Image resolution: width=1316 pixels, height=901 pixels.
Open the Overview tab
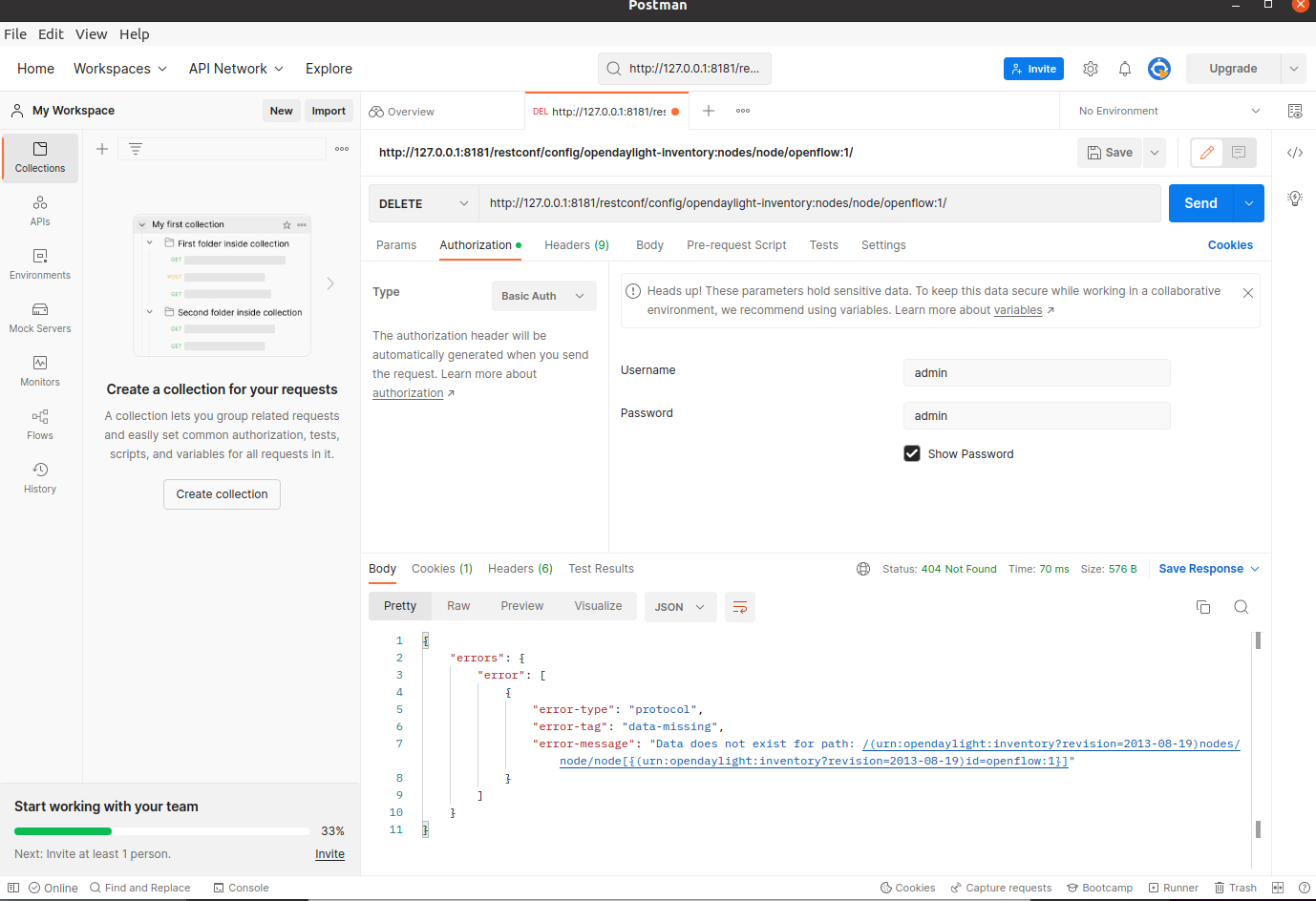tap(402, 112)
